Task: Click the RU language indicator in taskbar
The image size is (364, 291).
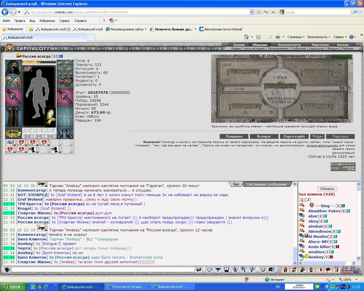Action: pos(278,287)
